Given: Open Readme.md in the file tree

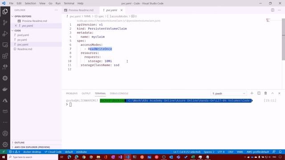Looking at the screenshot, I should point(25,49).
